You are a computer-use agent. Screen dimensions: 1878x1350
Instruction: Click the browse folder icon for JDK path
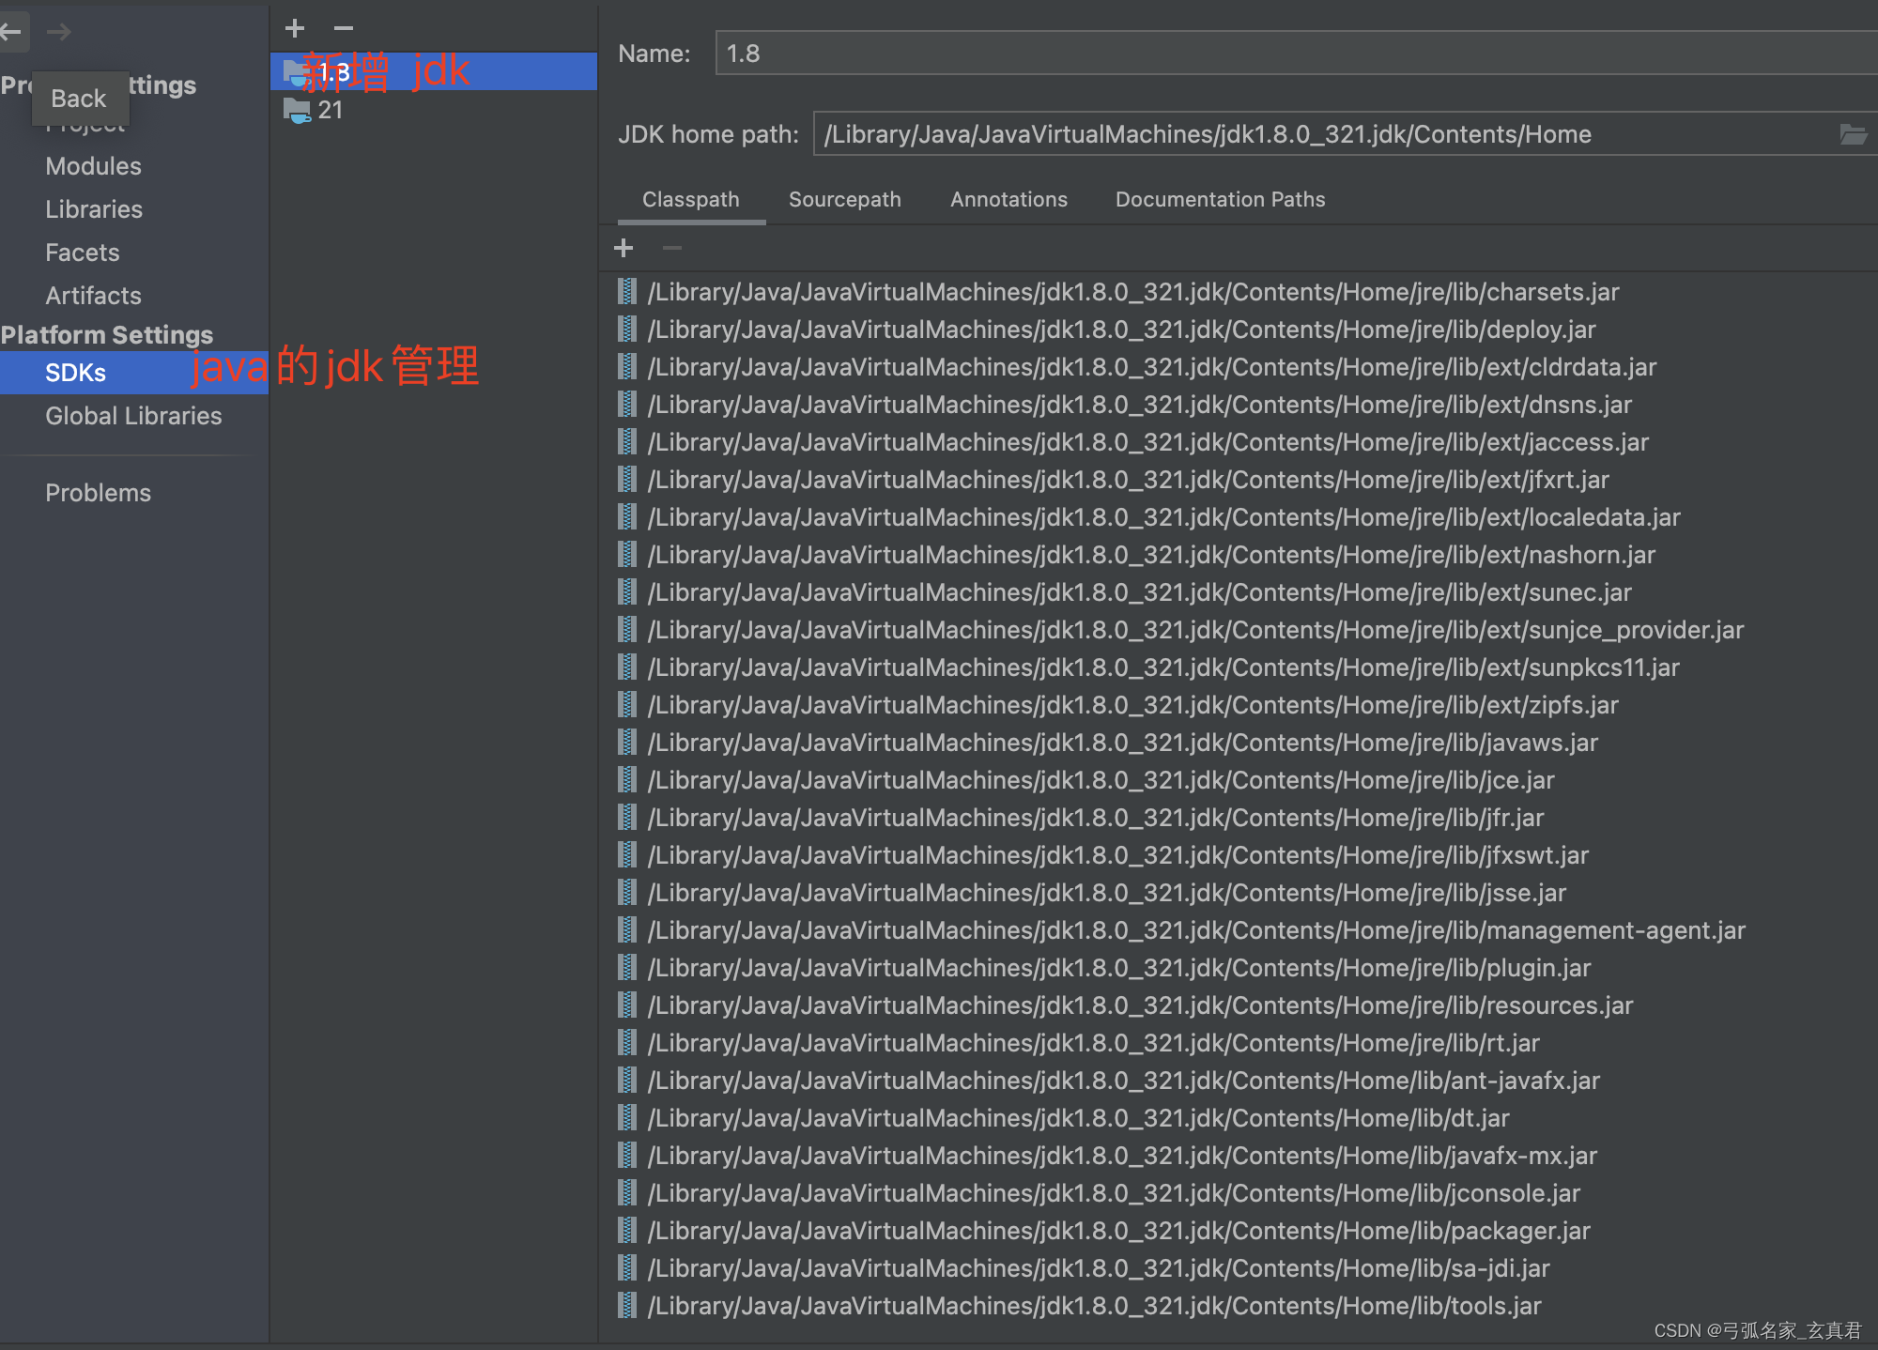point(1853,134)
